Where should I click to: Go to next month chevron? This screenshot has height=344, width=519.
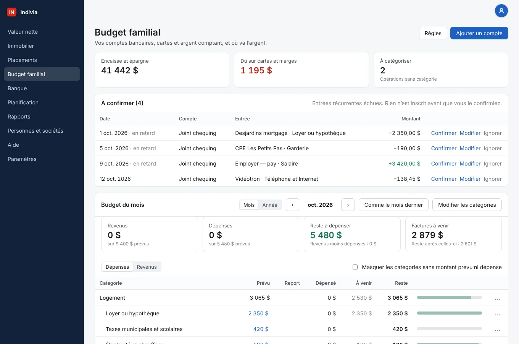pos(348,205)
